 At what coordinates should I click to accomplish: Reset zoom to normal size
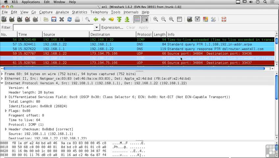pyautogui.click(x=171, y=19)
